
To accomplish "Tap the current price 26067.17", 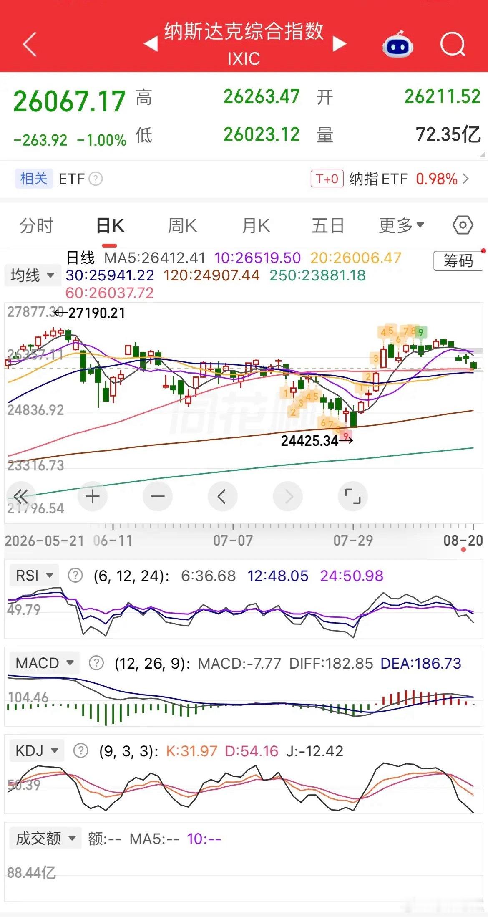I will [x=69, y=101].
